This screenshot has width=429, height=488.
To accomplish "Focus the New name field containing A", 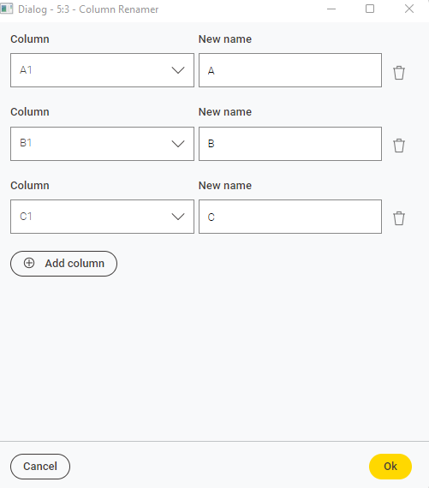I will click(290, 70).
